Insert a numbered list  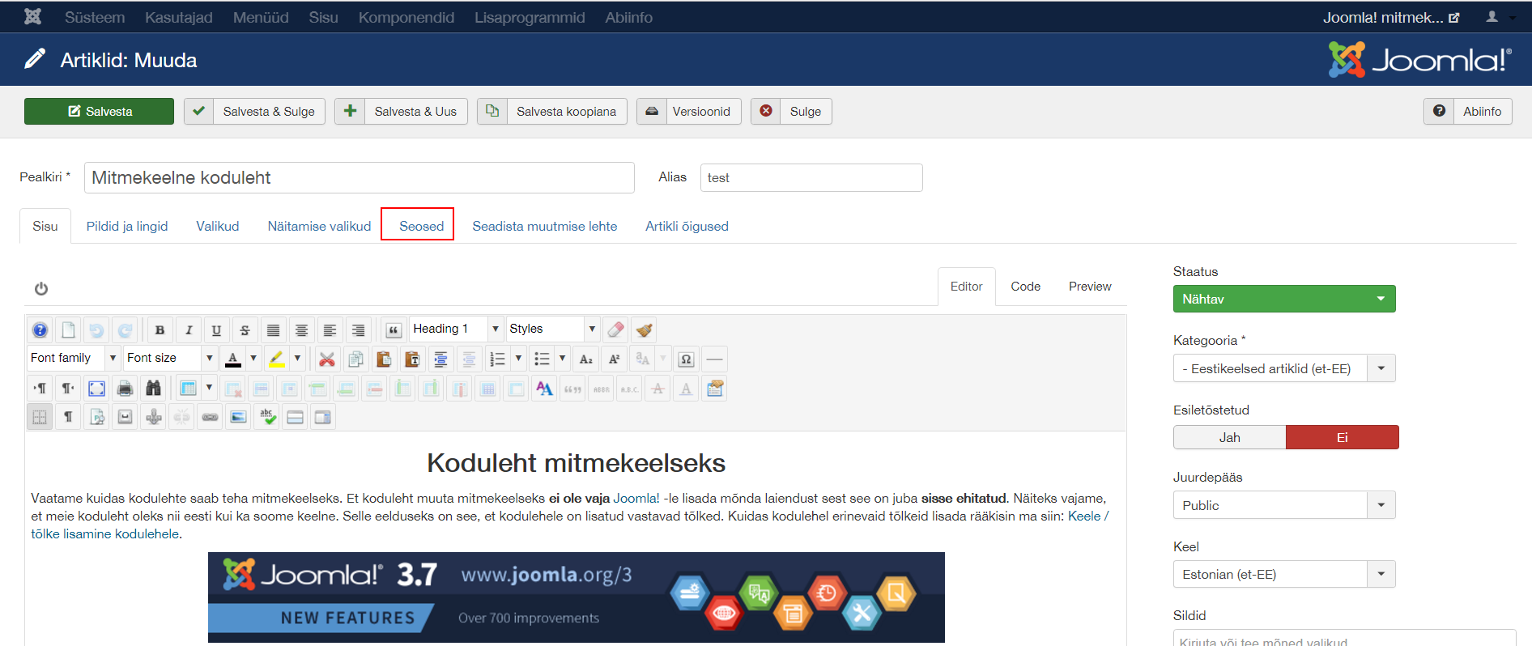click(x=497, y=359)
